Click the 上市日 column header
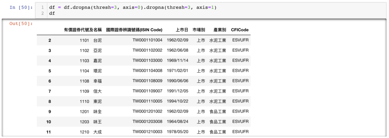The height and width of the screenshot is (138, 389). pos(182,30)
